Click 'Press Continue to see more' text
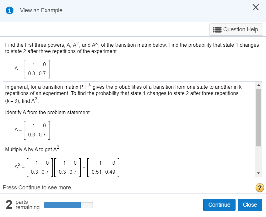The height and width of the screenshot is (217, 266). pyautogui.click(x=37, y=187)
